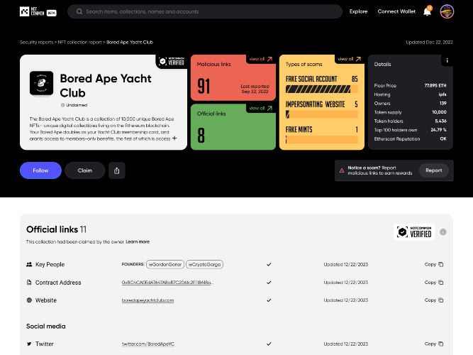Open view all in Malicious links card
Image resolution: width=473 pixels, height=355 pixels.
(x=261, y=59)
